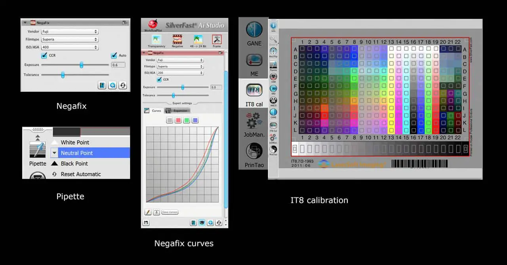Open Filmtype dropdown in Negafix panel
Image resolution: width=507 pixels, height=265 pixels.
pyautogui.click(x=70, y=40)
